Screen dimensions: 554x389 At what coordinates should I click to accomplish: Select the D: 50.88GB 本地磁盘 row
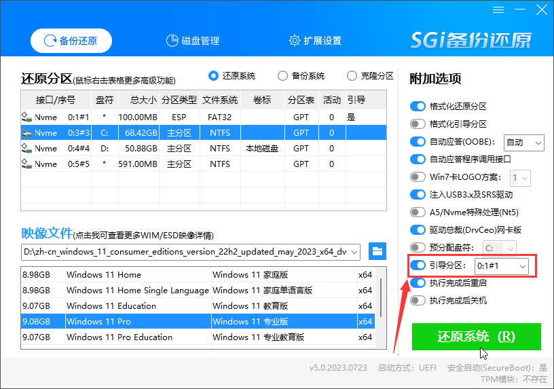[204, 149]
